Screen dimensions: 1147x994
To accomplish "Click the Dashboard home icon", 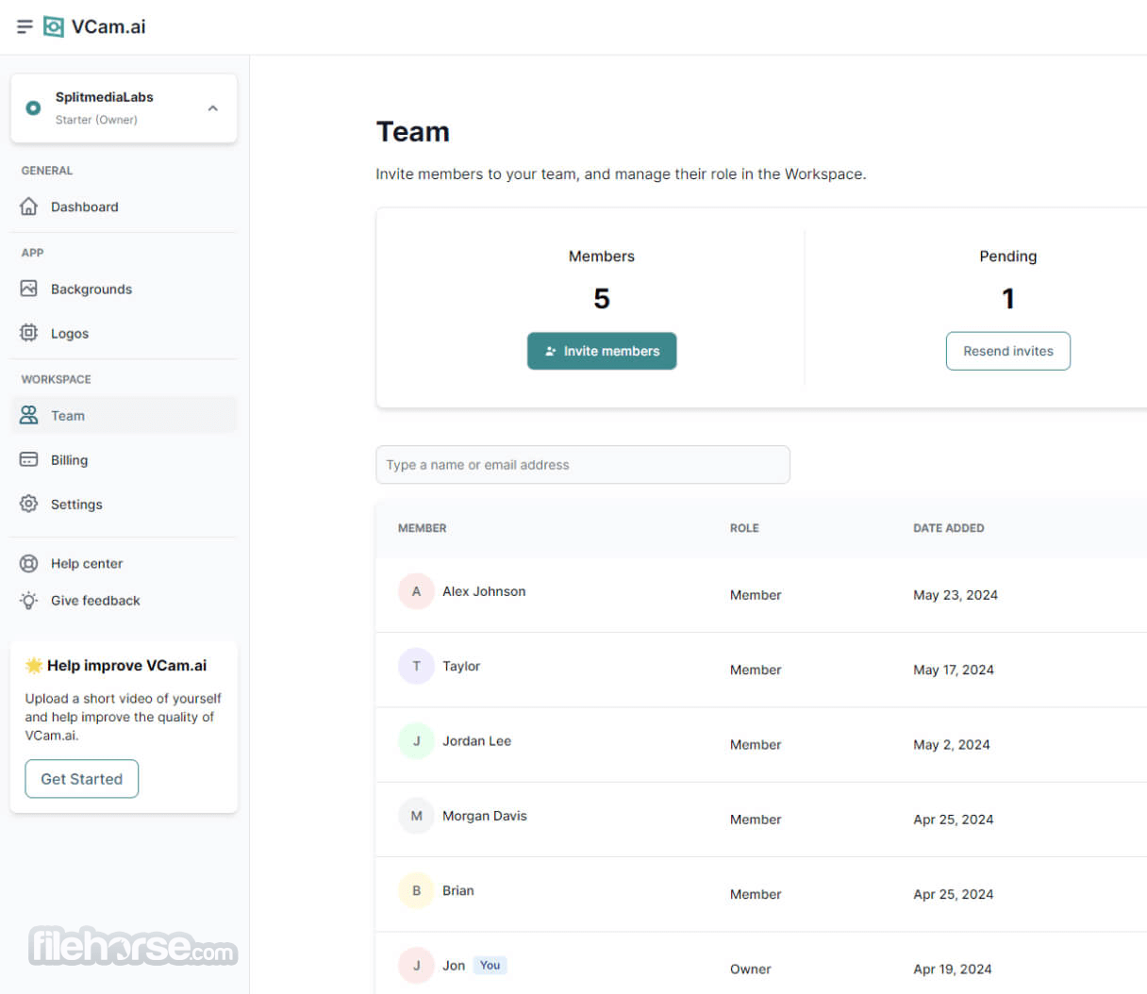I will tap(29, 207).
